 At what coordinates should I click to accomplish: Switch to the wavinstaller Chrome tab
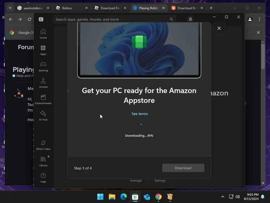33,8
